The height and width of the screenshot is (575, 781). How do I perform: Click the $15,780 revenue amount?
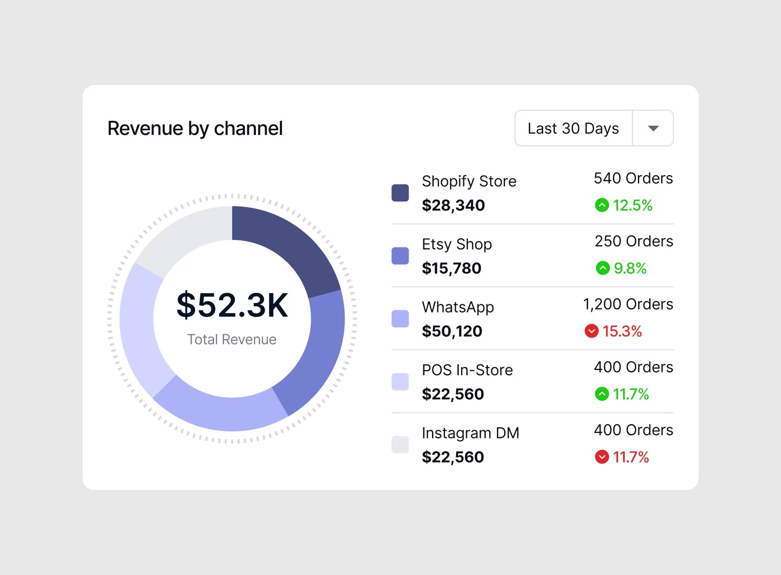pos(451,268)
